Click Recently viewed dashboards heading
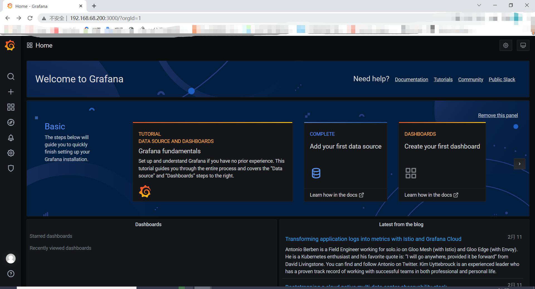 60,248
